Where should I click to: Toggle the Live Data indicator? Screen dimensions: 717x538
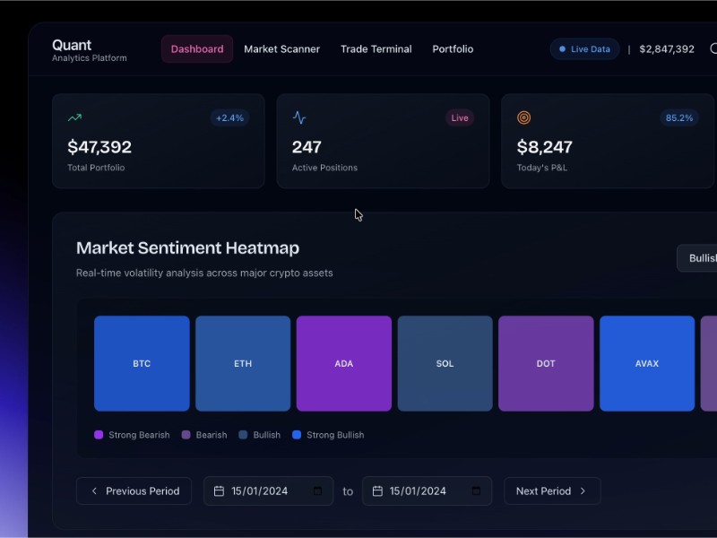pyautogui.click(x=584, y=48)
